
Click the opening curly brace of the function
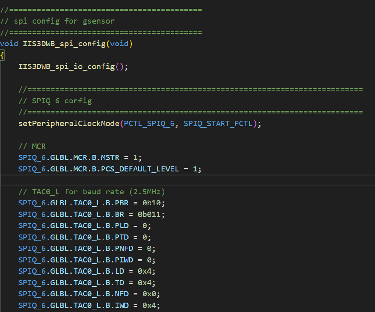tap(2, 55)
